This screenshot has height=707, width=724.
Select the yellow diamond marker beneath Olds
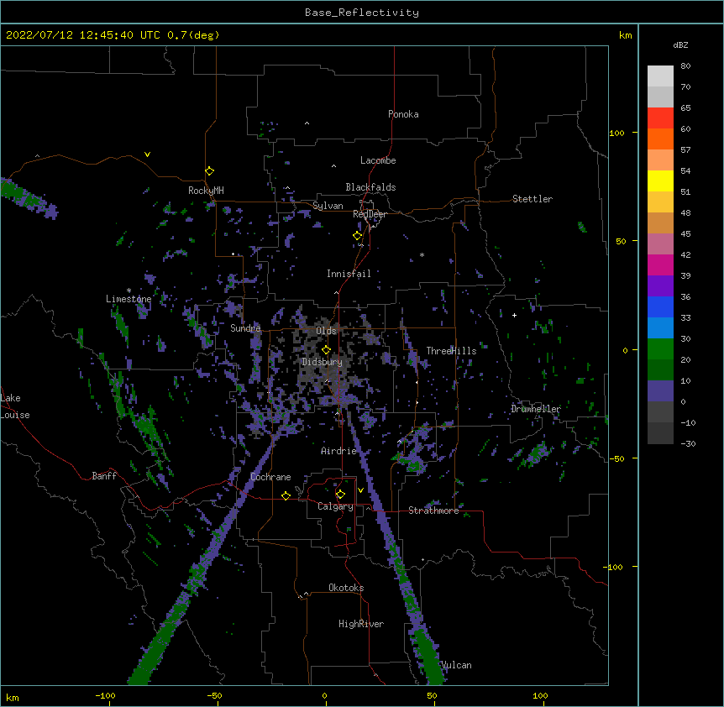coord(326,350)
